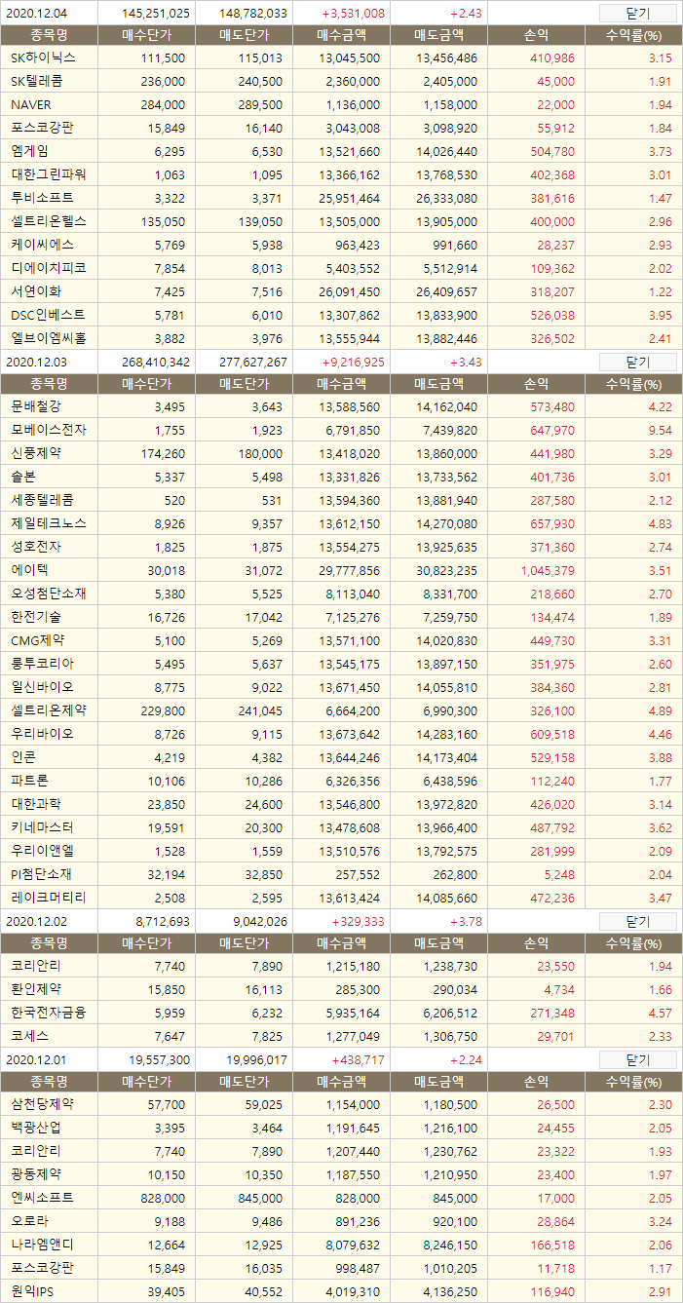
Task: Click SK하이닉스 stock name
Action: [x=43, y=58]
